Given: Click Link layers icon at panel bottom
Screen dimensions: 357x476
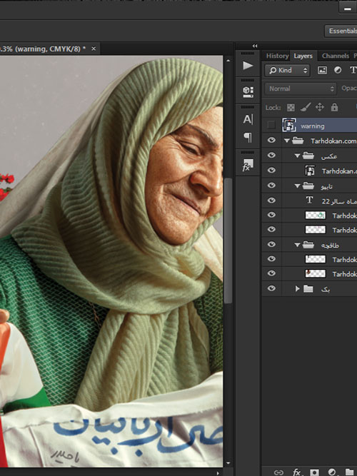Looking at the screenshot, I should 278,472.
